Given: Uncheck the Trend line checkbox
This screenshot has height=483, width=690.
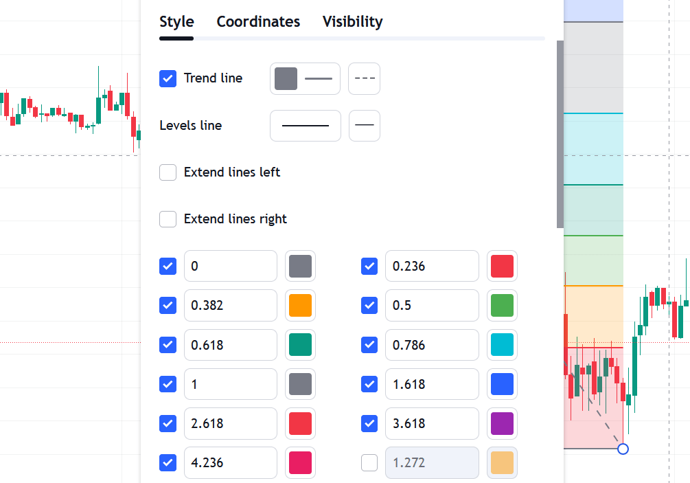Looking at the screenshot, I should (x=168, y=78).
